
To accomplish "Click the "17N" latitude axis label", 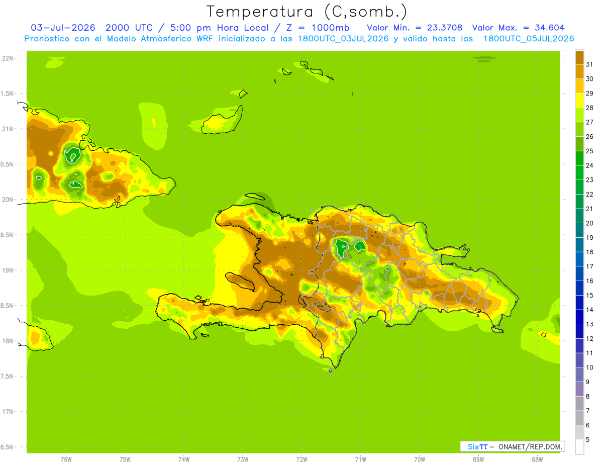I will tap(8, 412).
